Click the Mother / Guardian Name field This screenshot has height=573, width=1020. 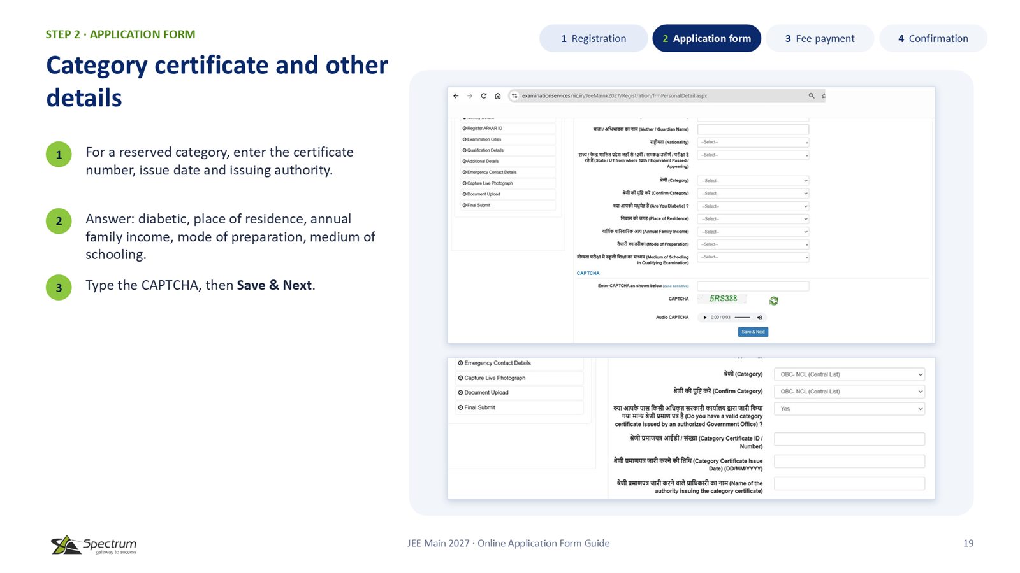tap(753, 129)
